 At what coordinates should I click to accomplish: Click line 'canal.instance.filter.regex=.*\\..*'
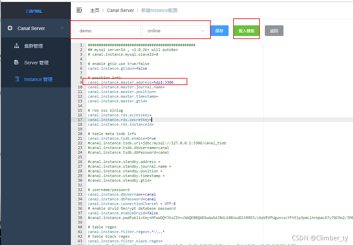(x=126, y=232)
